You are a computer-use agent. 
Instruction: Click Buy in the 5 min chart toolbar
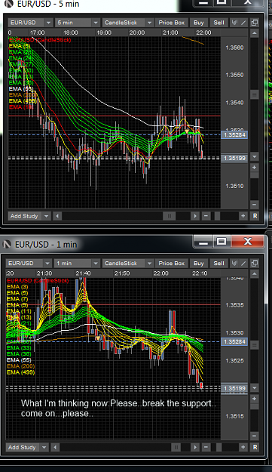coord(198,23)
